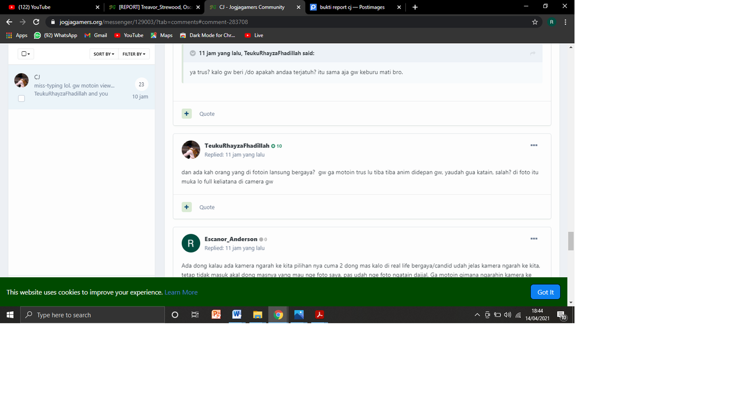Open the network Wi-Fi tray icon
736x409 pixels.
[518, 315]
